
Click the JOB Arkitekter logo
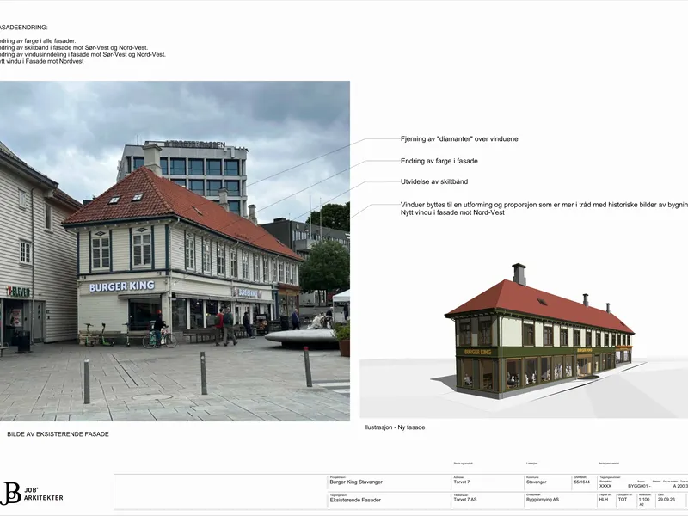(x=32, y=494)
